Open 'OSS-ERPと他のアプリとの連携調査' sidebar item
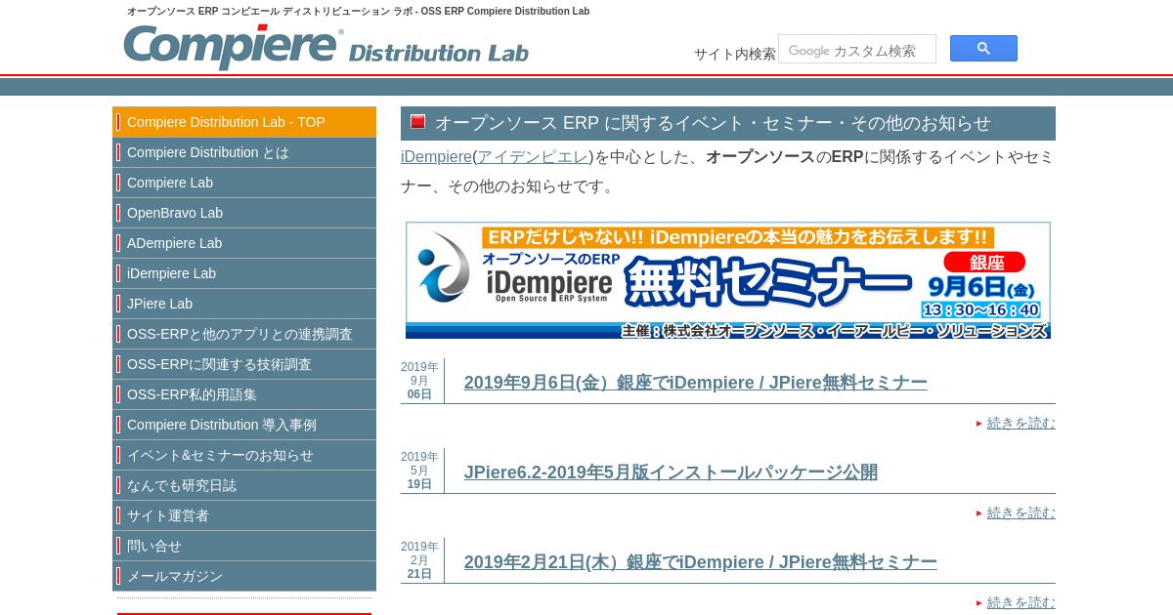1173x615 pixels. pos(244,334)
